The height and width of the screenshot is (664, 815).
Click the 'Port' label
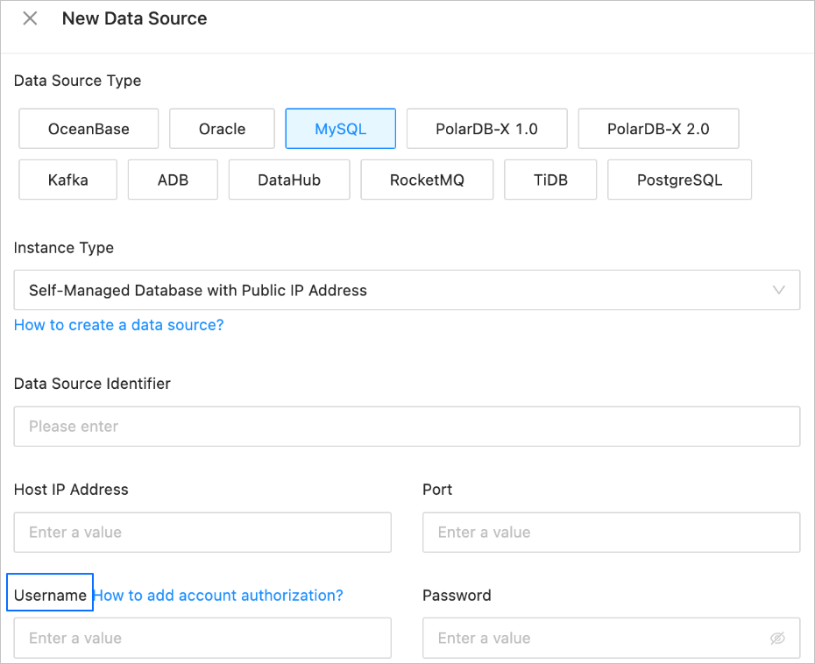(x=437, y=490)
